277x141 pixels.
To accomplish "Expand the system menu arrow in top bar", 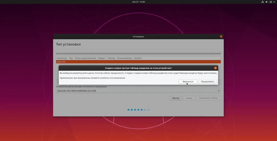I will [x=274, y=2].
